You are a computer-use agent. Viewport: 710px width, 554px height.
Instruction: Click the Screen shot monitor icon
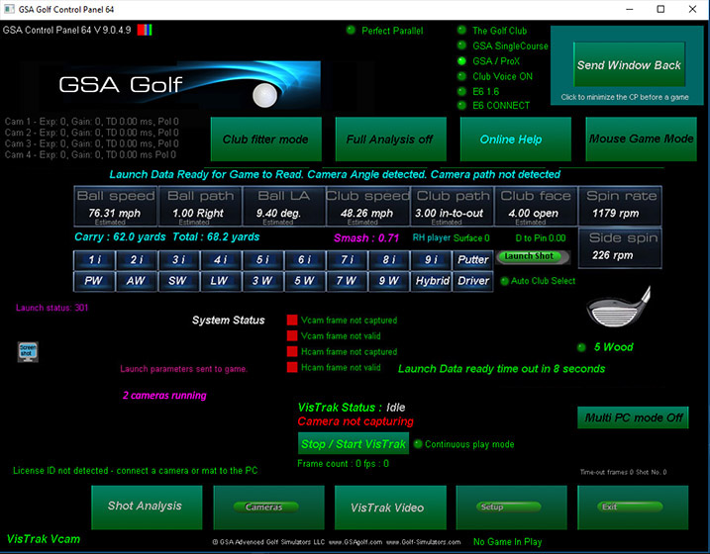[x=27, y=352]
